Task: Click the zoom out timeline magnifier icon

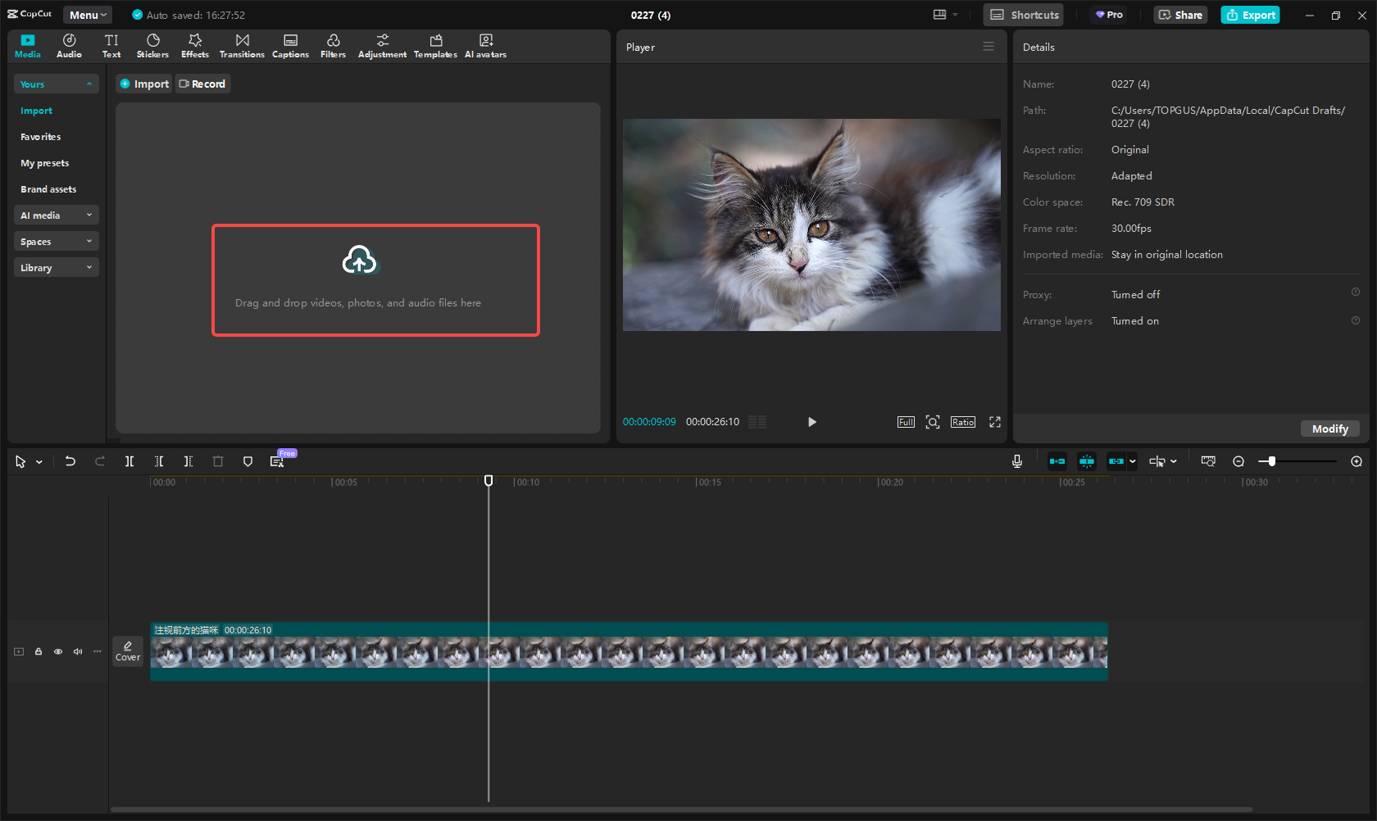Action: point(1238,461)
